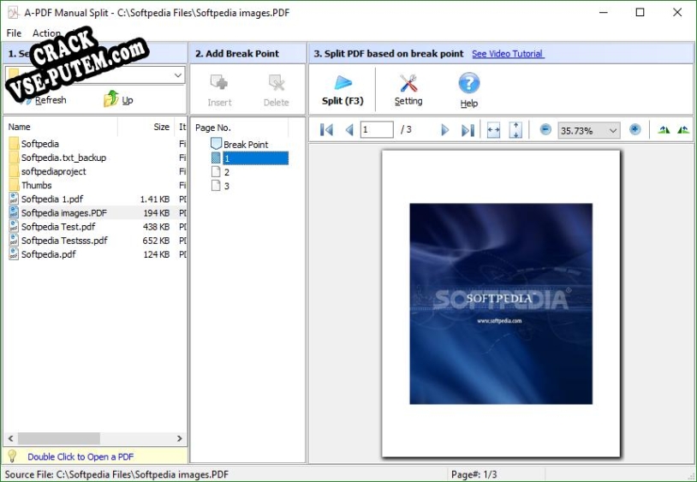Click the horizontal scrollbar thumb in file list
Image resolution: width=697 pixels, height=482 pixels.
(59, 438)
